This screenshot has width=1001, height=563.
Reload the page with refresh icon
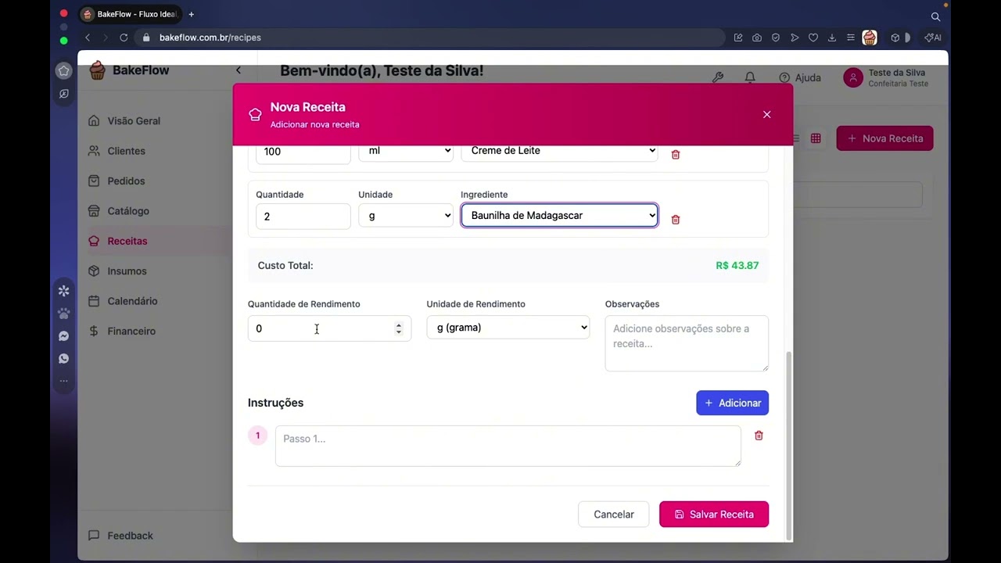click(124, 38)
